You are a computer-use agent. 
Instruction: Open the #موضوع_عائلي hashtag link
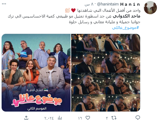tap(126, 28)
